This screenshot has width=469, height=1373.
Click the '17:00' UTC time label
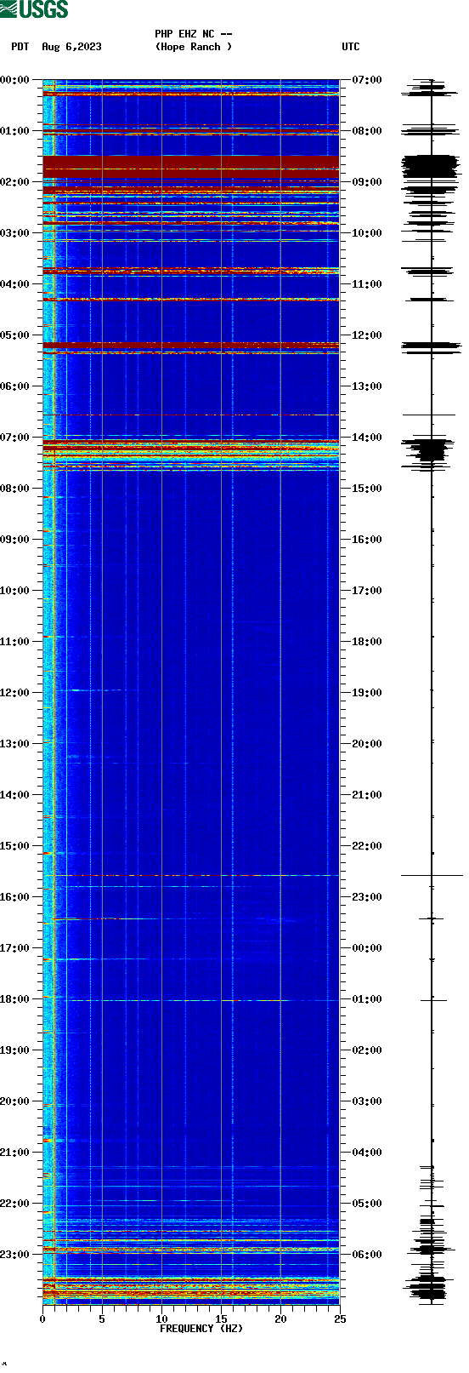coord(367,591)
